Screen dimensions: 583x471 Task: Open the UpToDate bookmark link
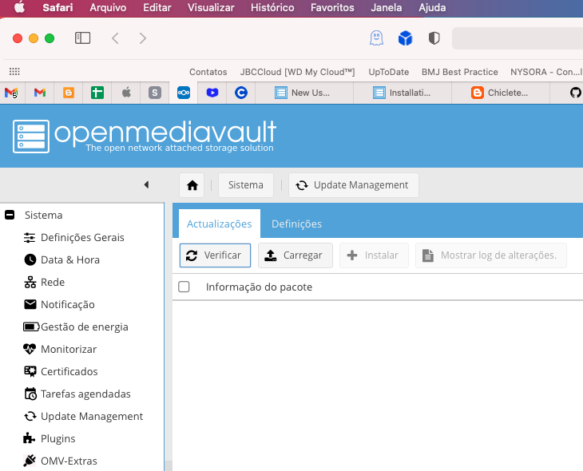pyautogui.click(x=388, y=72)
